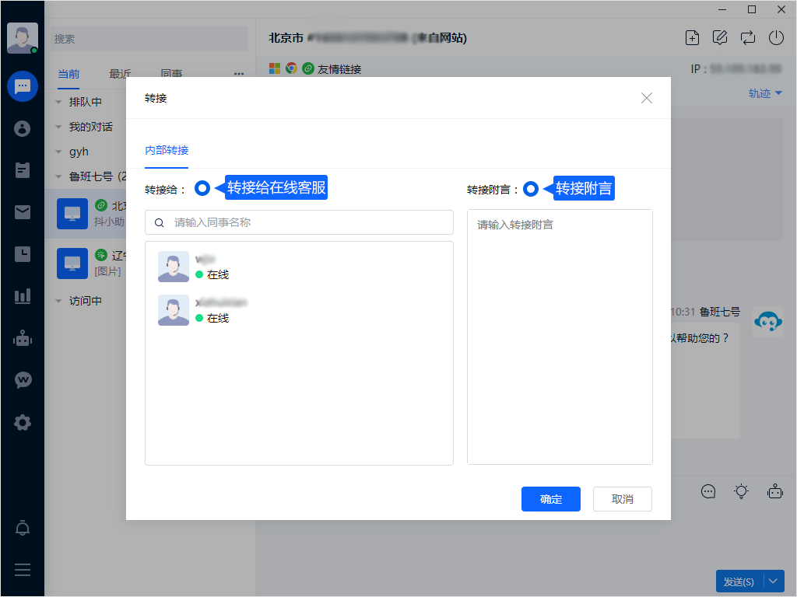Open the robot sidebar icon
The width and height of the screenshot is (797, 597).
[x=23, y=338]
